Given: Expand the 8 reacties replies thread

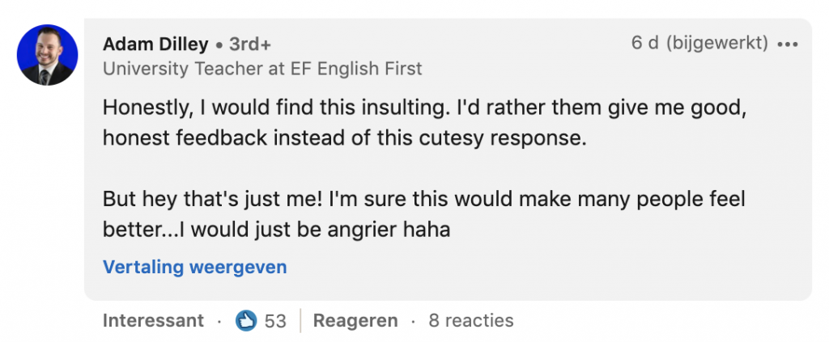Looking at the screenshot, I should pyautogui.click(x=471, y=321).
